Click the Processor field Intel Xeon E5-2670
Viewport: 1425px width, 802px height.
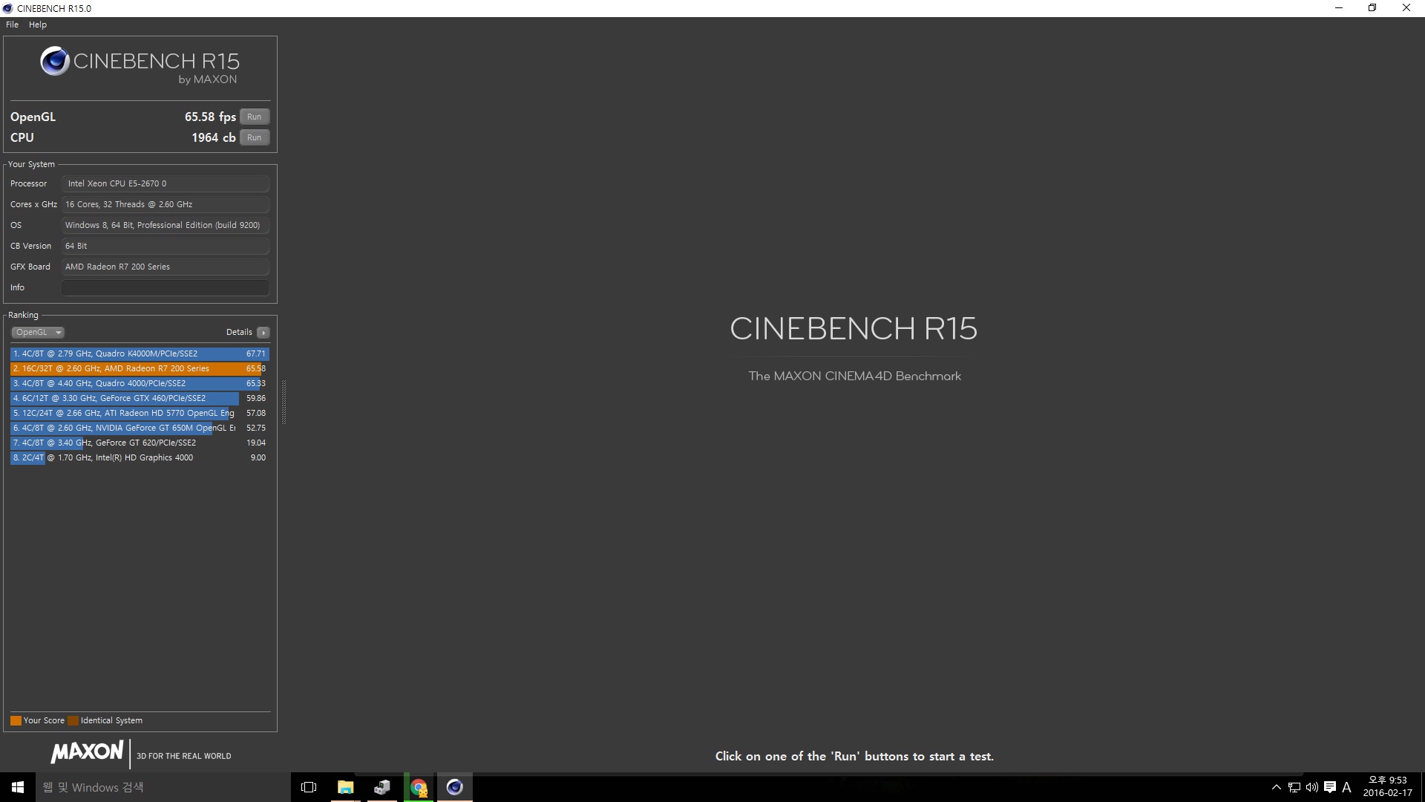[165, 183]
